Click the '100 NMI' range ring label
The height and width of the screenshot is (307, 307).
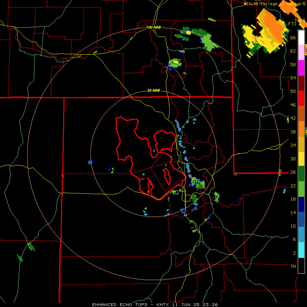click(x=153, y=27)
